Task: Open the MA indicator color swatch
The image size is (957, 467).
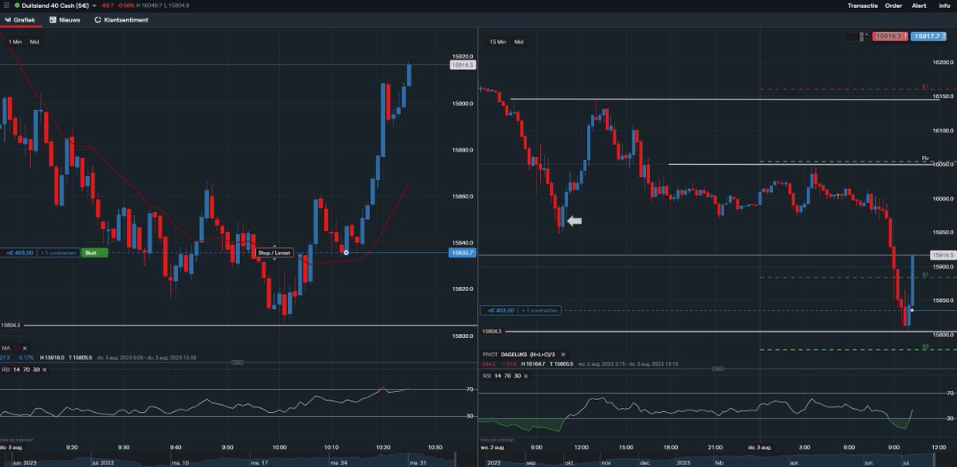Action: (16, 348)
